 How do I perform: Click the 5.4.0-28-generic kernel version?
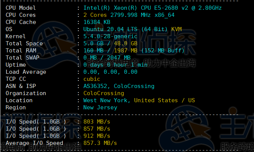point(110,36)
